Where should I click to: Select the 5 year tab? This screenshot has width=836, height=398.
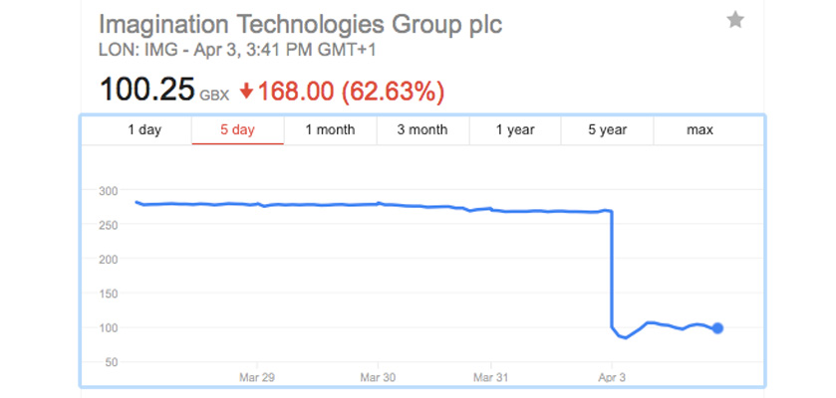point(607,129)
